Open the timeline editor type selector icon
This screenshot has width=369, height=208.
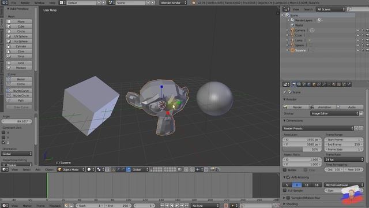pos(5,206)
